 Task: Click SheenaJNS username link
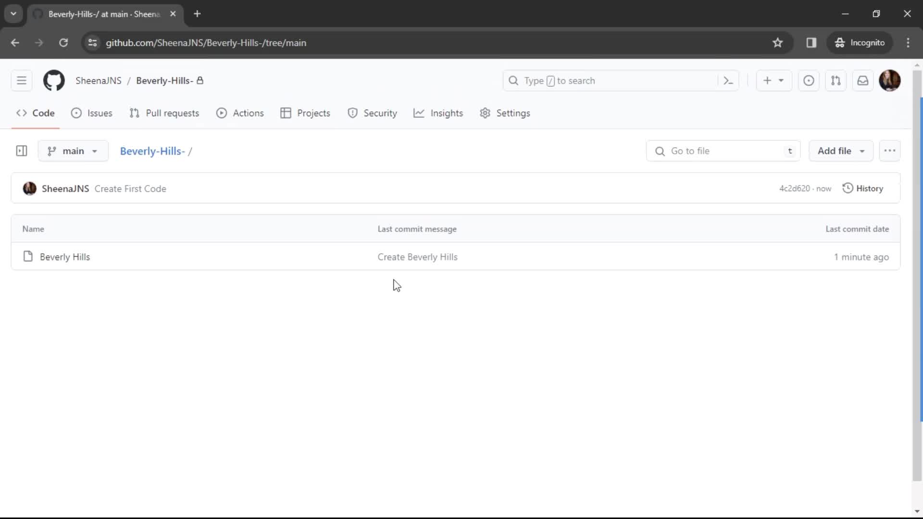click(98, 80)
